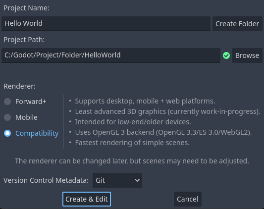
Task: Focus the Project Path input field
Action: (111, 55)
